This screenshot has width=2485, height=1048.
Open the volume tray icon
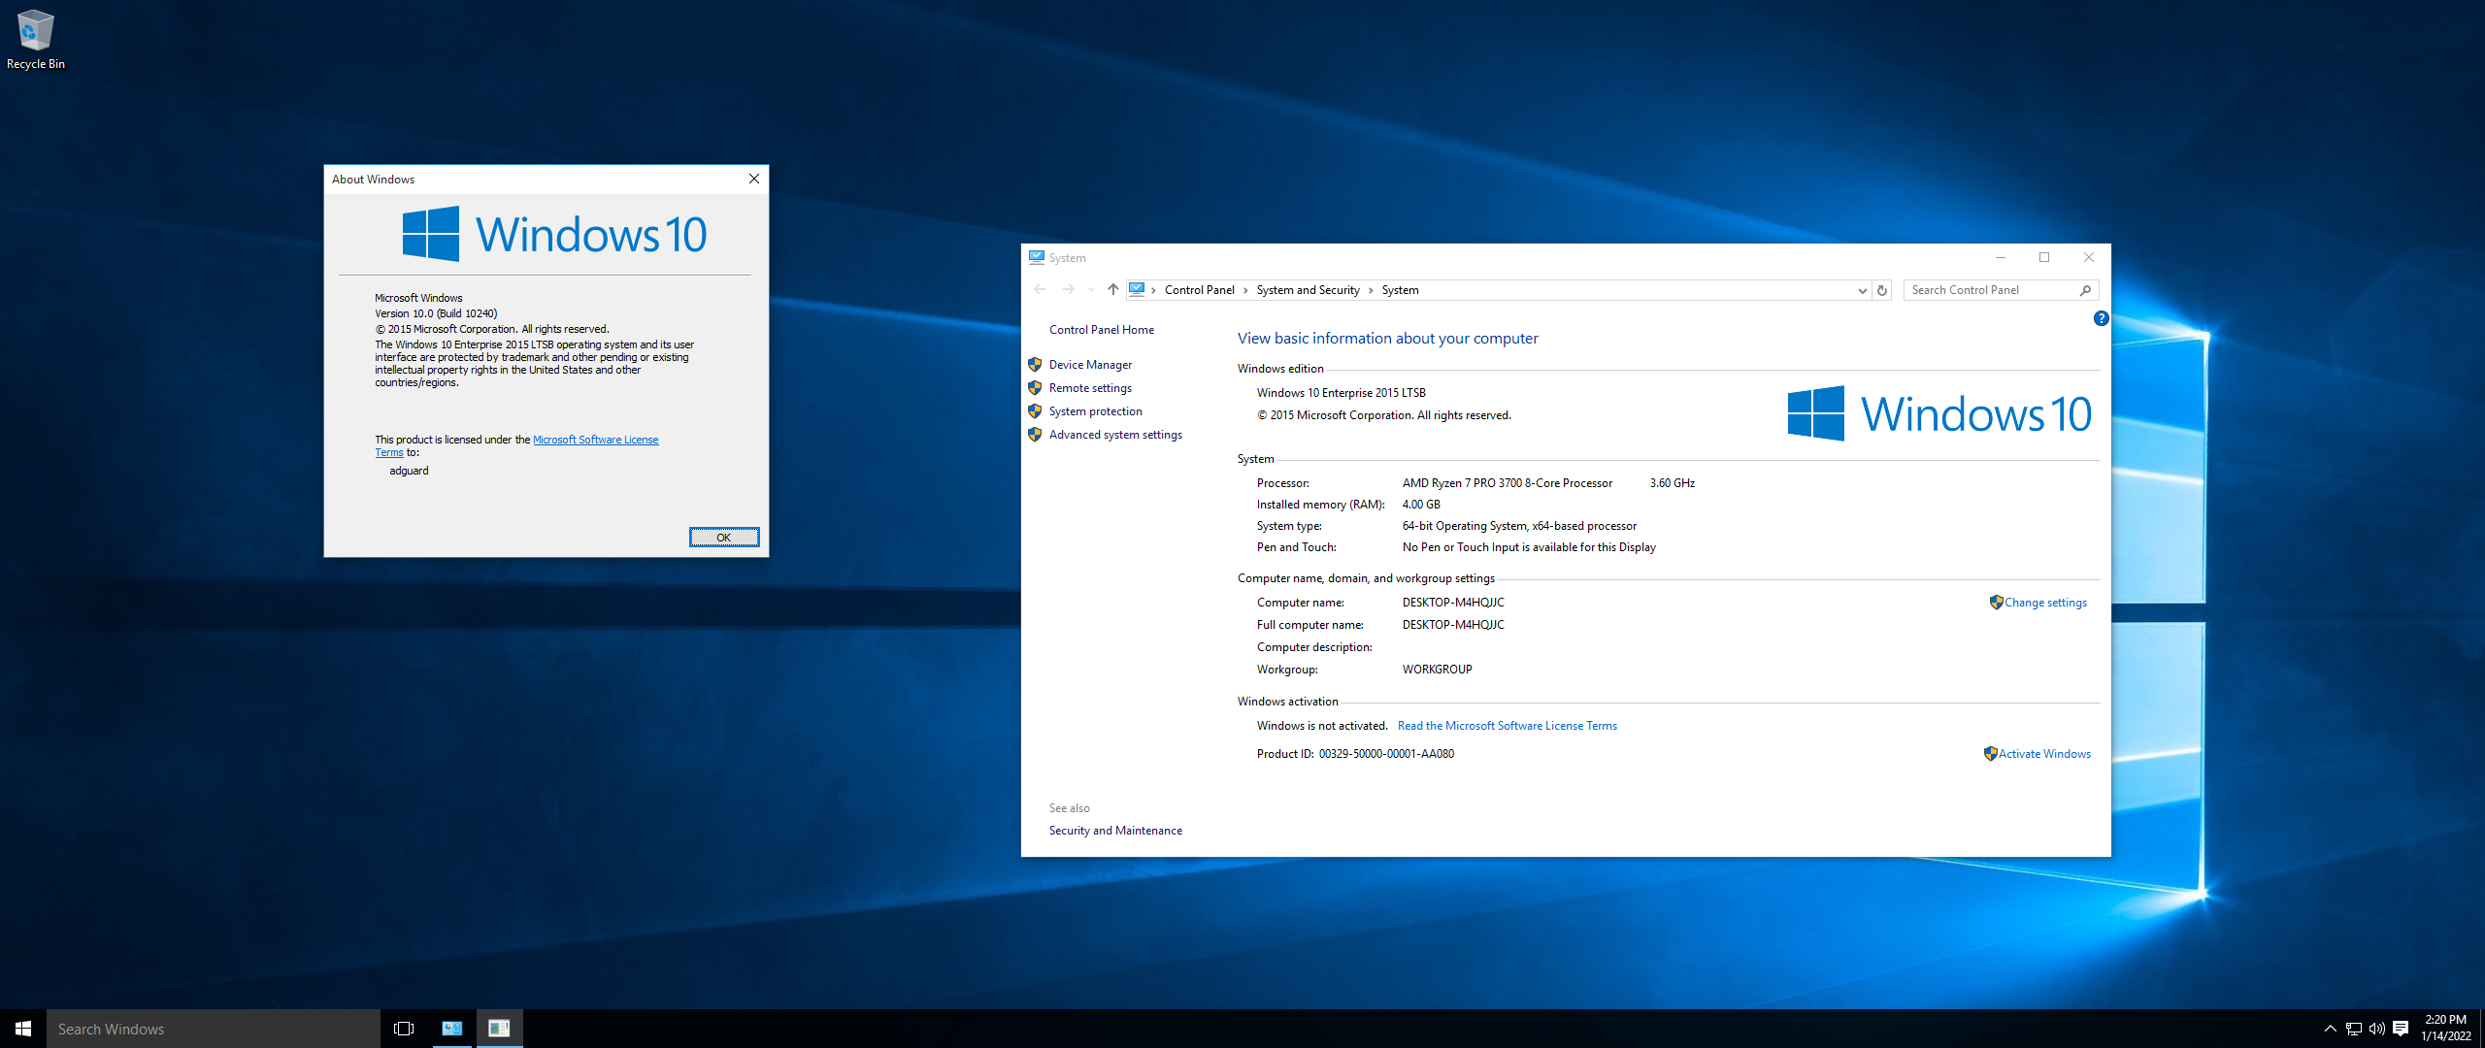click(2376, 1029)
